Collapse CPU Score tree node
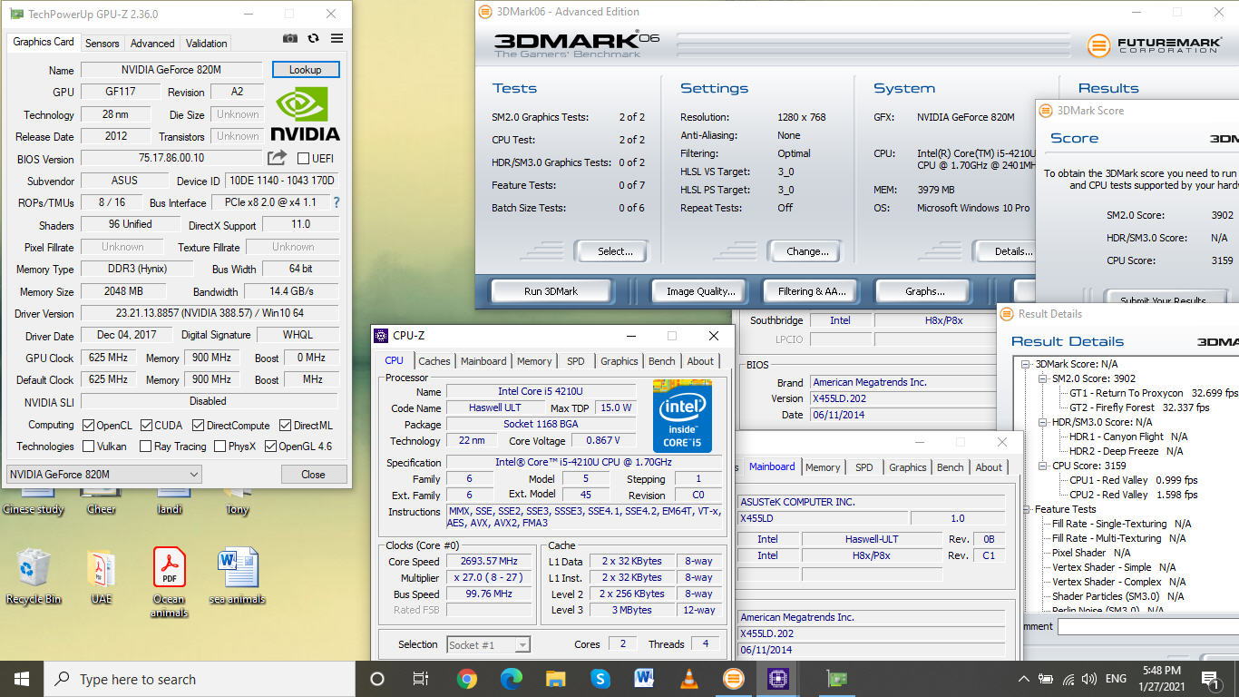 [x=1043, y=466]
